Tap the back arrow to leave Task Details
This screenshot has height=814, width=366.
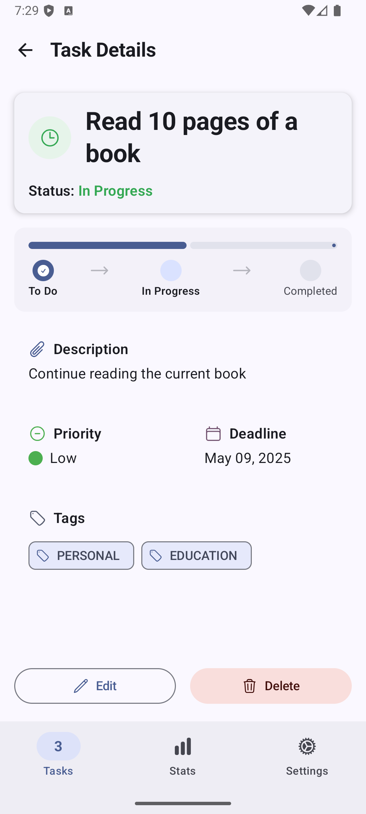(x=26, y=50)
